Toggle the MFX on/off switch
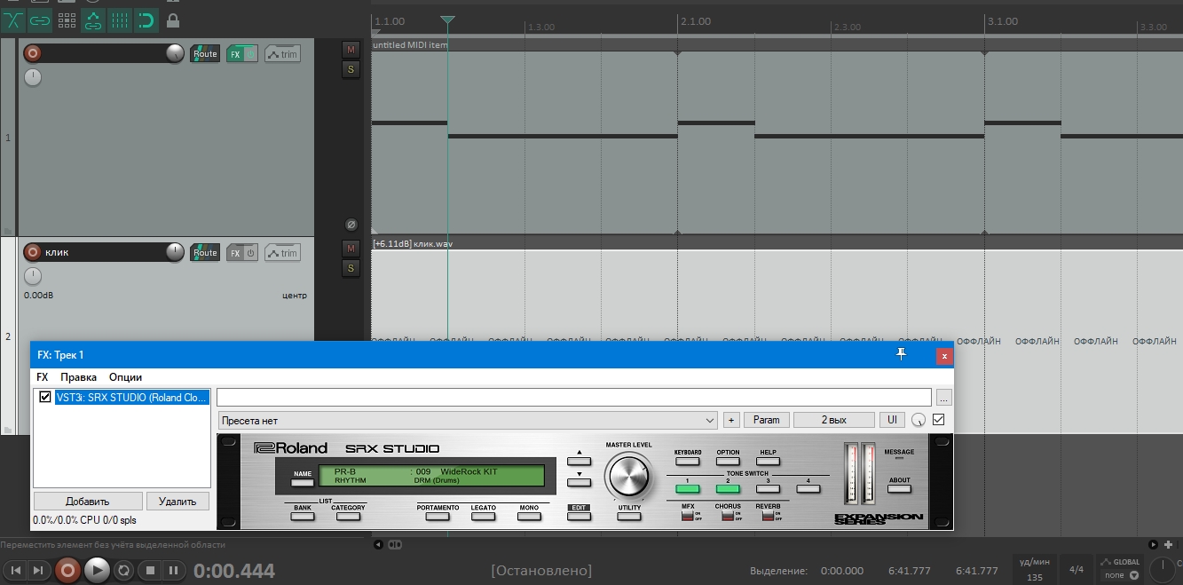The height and width of the screenshot is (585, 1183). coord(688,516)
